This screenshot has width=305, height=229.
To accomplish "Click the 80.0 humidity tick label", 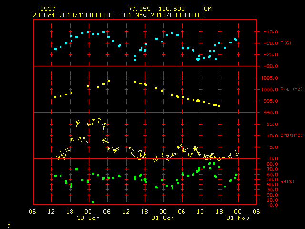I will click(272, 164).
